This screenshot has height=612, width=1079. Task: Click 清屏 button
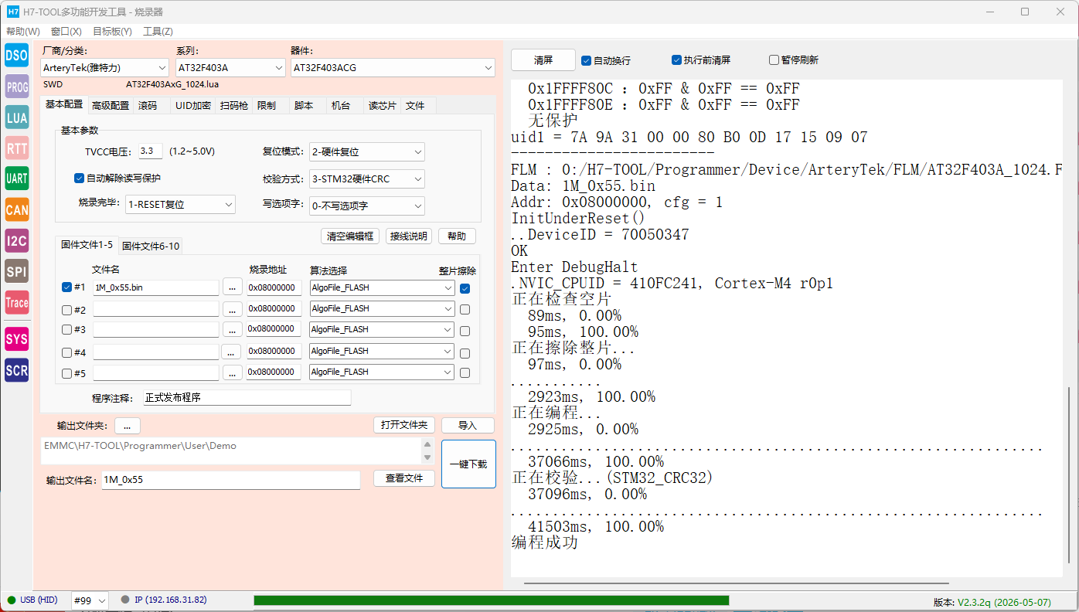tap(543, 60)
